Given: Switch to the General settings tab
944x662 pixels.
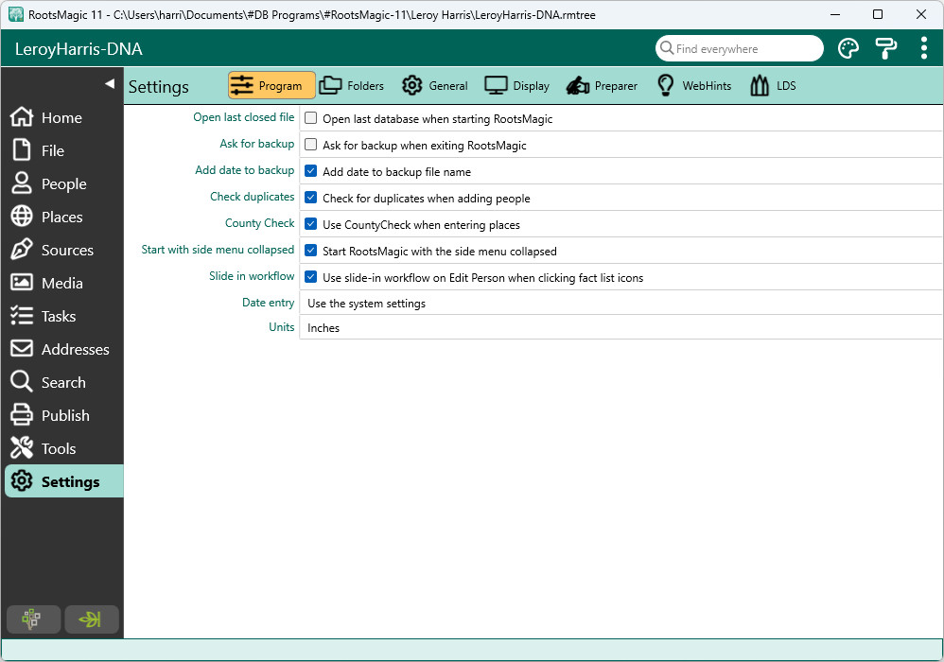Looking at the screenshot, I should click(435, 85).
